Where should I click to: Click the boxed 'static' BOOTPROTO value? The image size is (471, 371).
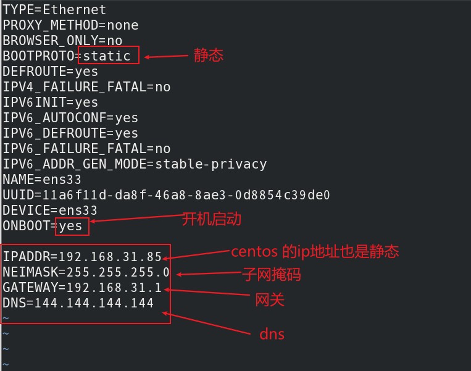click(x=107, y=56)
